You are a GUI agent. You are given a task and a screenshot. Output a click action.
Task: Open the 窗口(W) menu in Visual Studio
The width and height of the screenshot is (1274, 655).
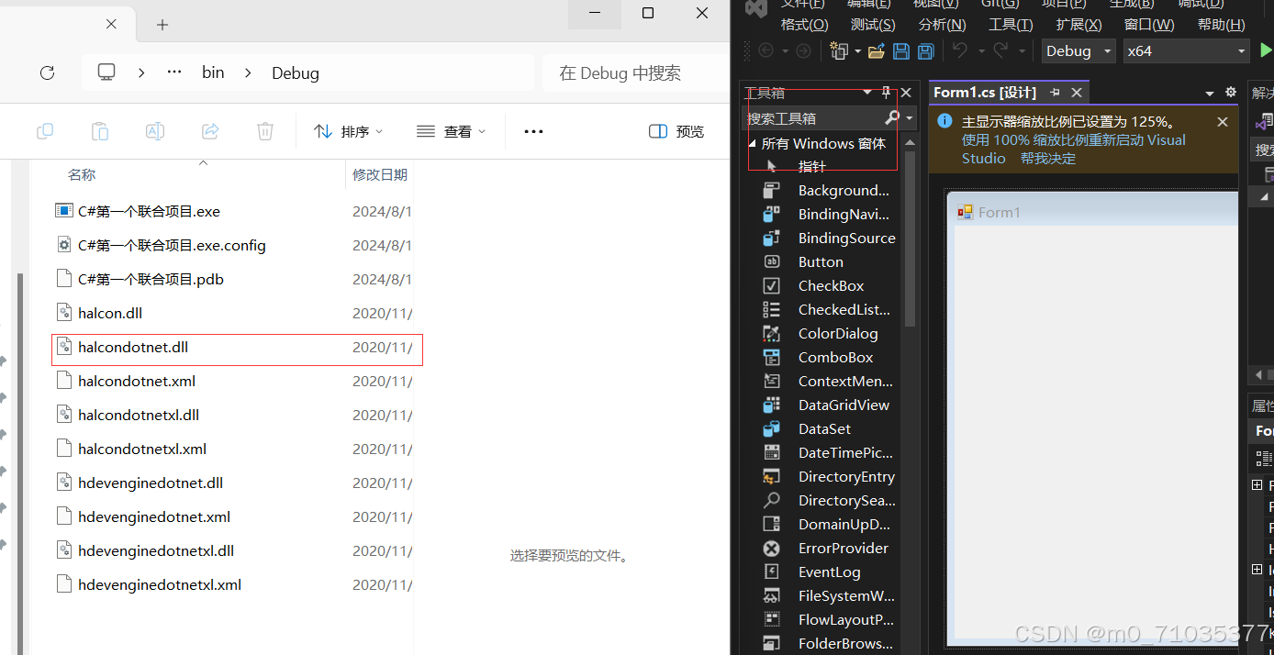1149,25
